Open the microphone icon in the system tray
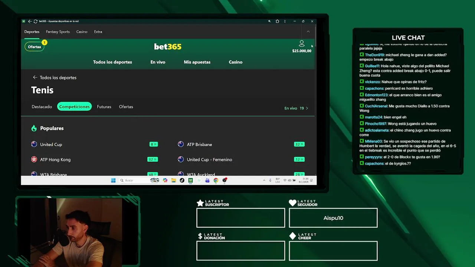The height and width of the screenshot is (267, 475). tap(270, 180)
